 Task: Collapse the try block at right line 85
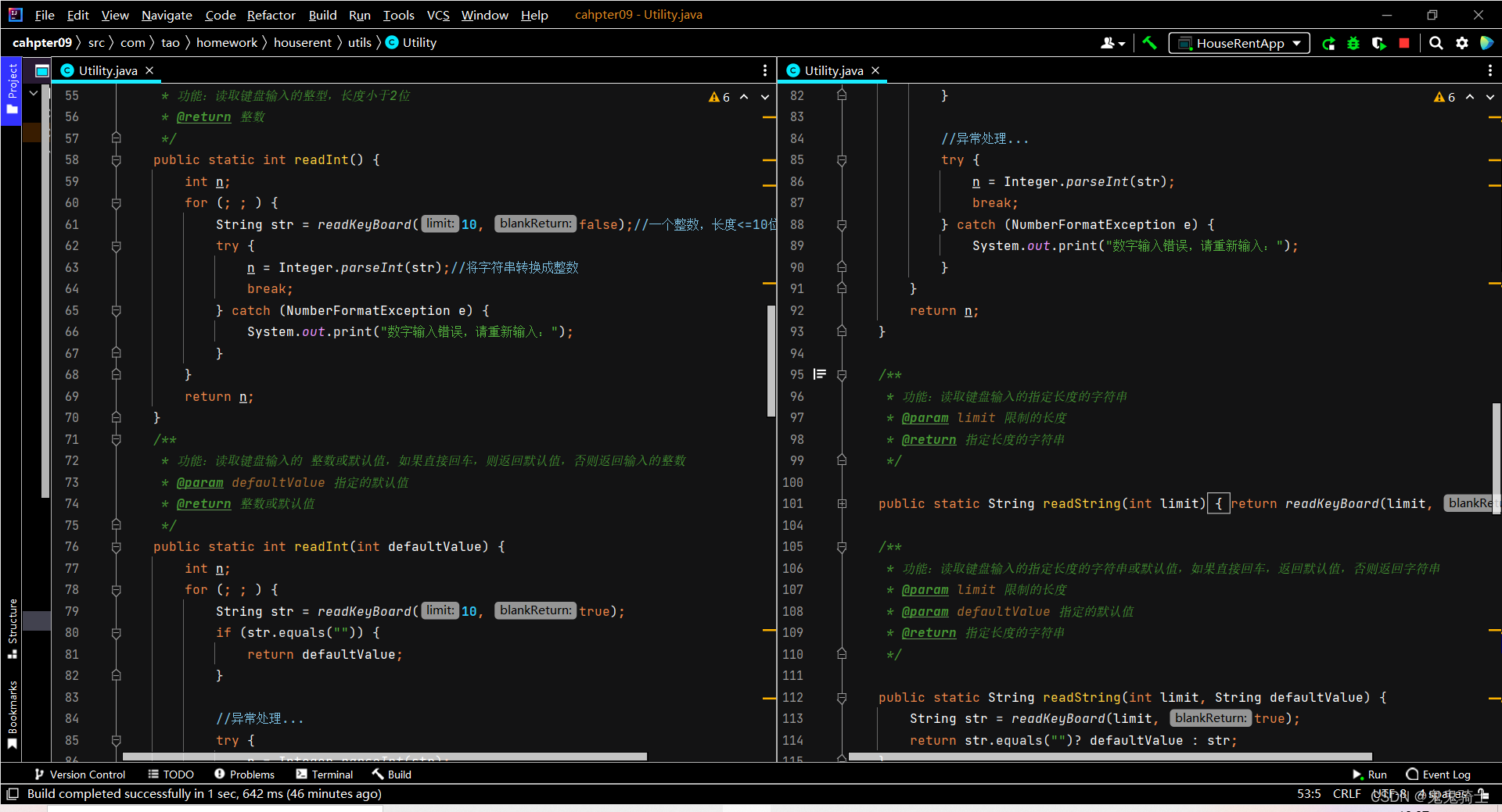(842, 160)
